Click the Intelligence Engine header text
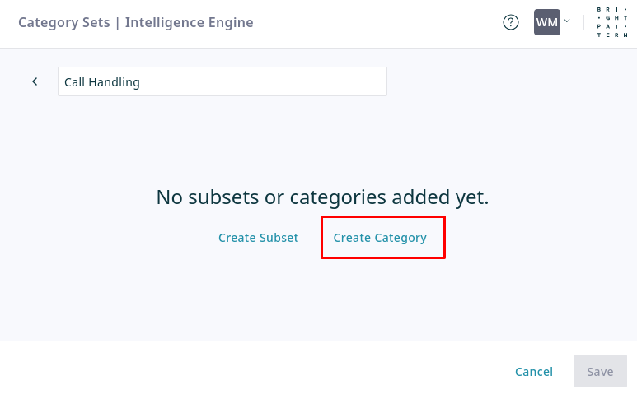Image resolution: width=637 pixels, height=394 pixels. pos(189,23)
